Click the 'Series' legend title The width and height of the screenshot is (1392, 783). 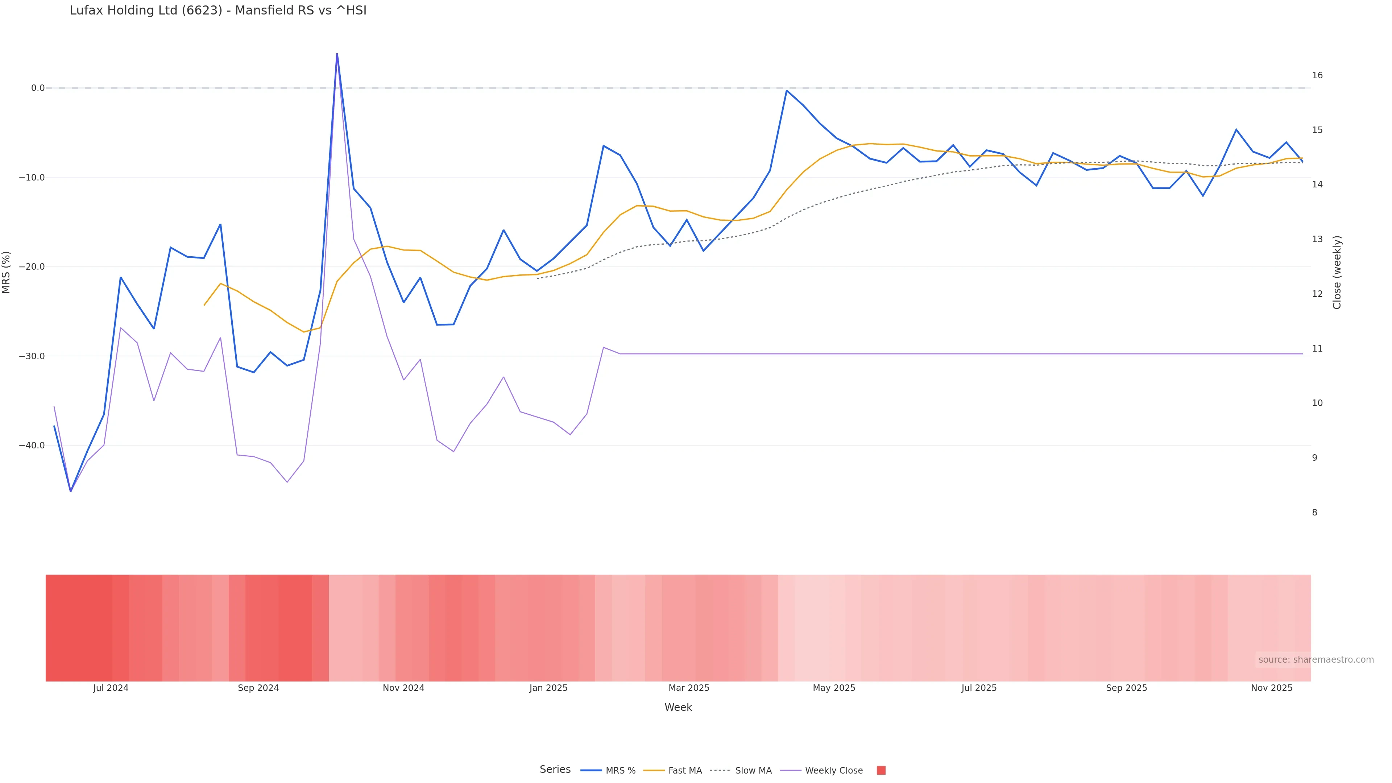pyautogui.click(x=555, y=770)
